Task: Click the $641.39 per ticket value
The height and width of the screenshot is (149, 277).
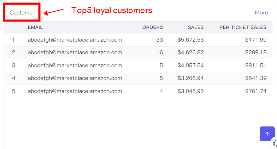Action: [256, 78]
